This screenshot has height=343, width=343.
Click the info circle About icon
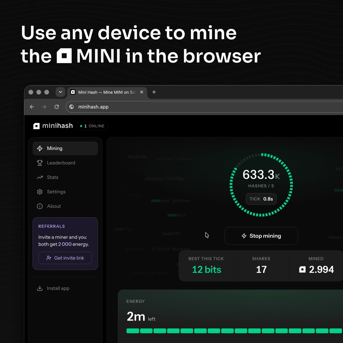click(x=40, y=206)
